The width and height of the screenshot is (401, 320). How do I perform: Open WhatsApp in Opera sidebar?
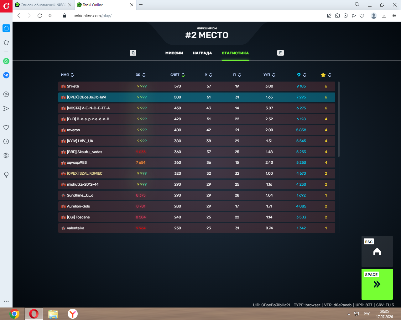[6, 61]
